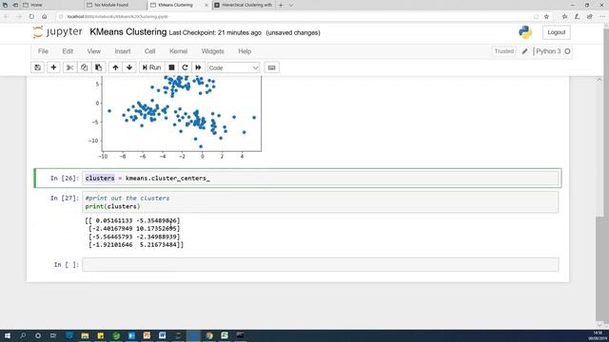Viewport: 609px width, 342px height.
Task: Restart kernel and run all cells
Action: 198,67
